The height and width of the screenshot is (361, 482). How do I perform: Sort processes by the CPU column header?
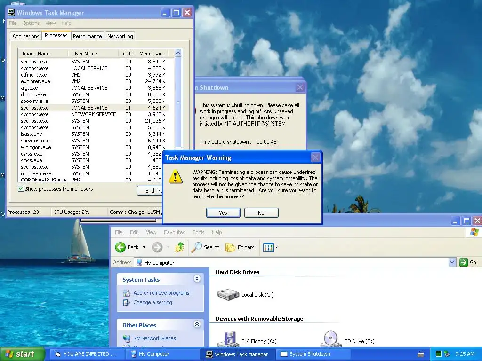[127, 54]
